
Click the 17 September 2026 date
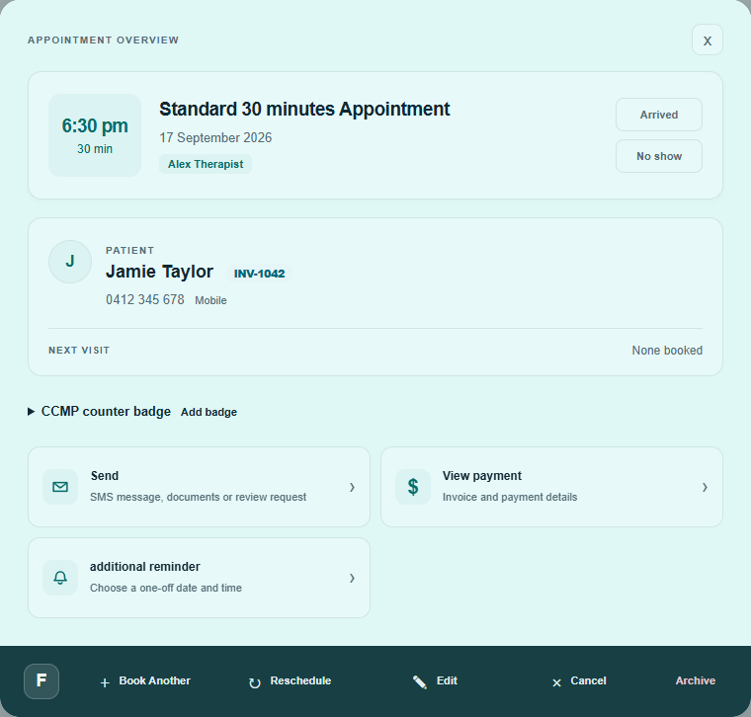215,138
